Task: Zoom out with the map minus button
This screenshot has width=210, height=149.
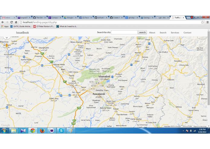Action: pyautogui.click(x=7, y=81)
